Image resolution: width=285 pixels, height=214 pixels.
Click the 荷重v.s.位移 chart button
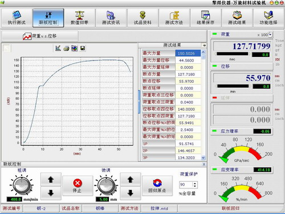[40, 36]
